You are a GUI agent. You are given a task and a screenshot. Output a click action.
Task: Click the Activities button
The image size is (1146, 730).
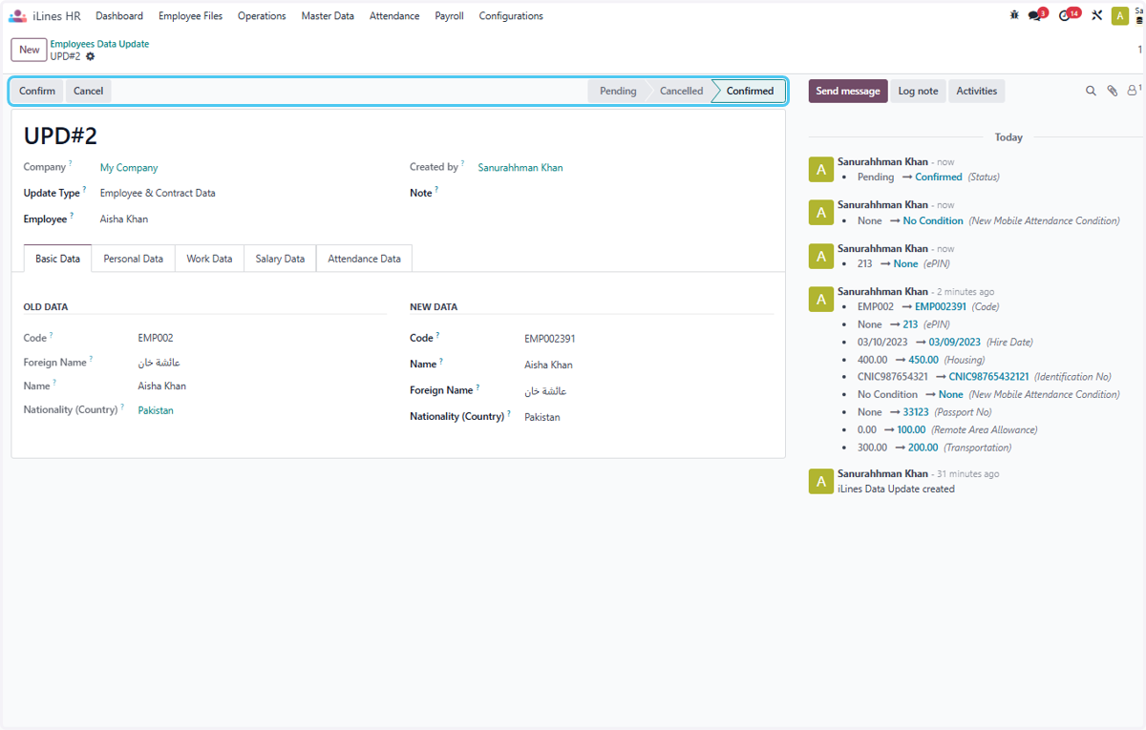coord(977,92)
